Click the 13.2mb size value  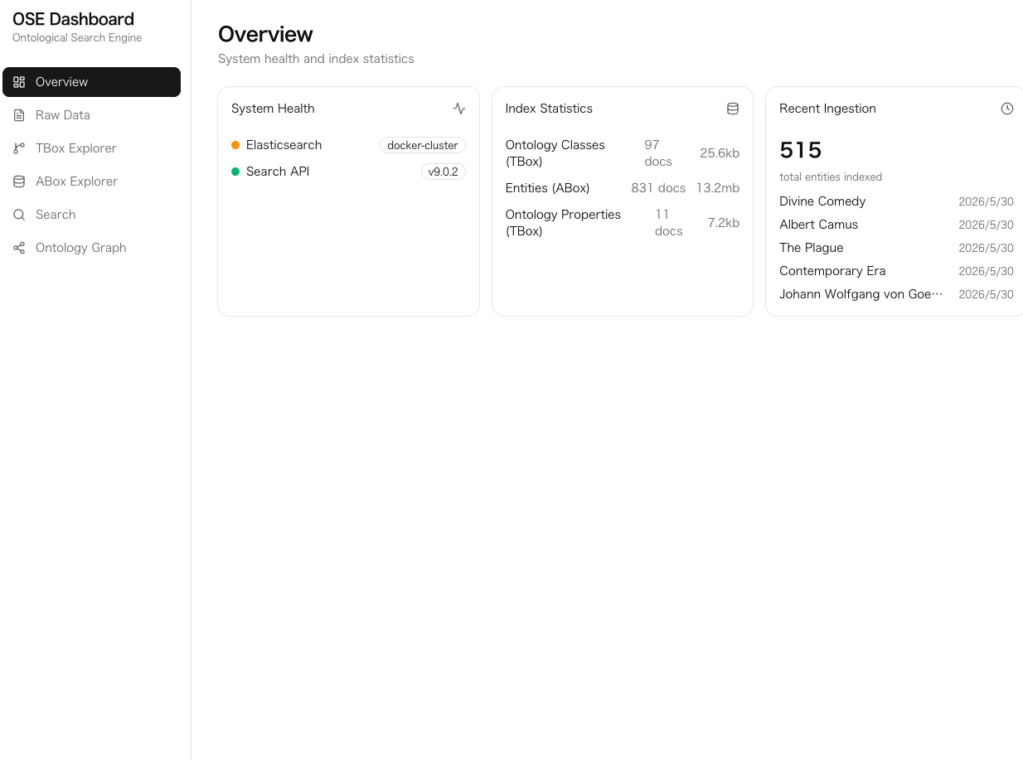(718, 188)
